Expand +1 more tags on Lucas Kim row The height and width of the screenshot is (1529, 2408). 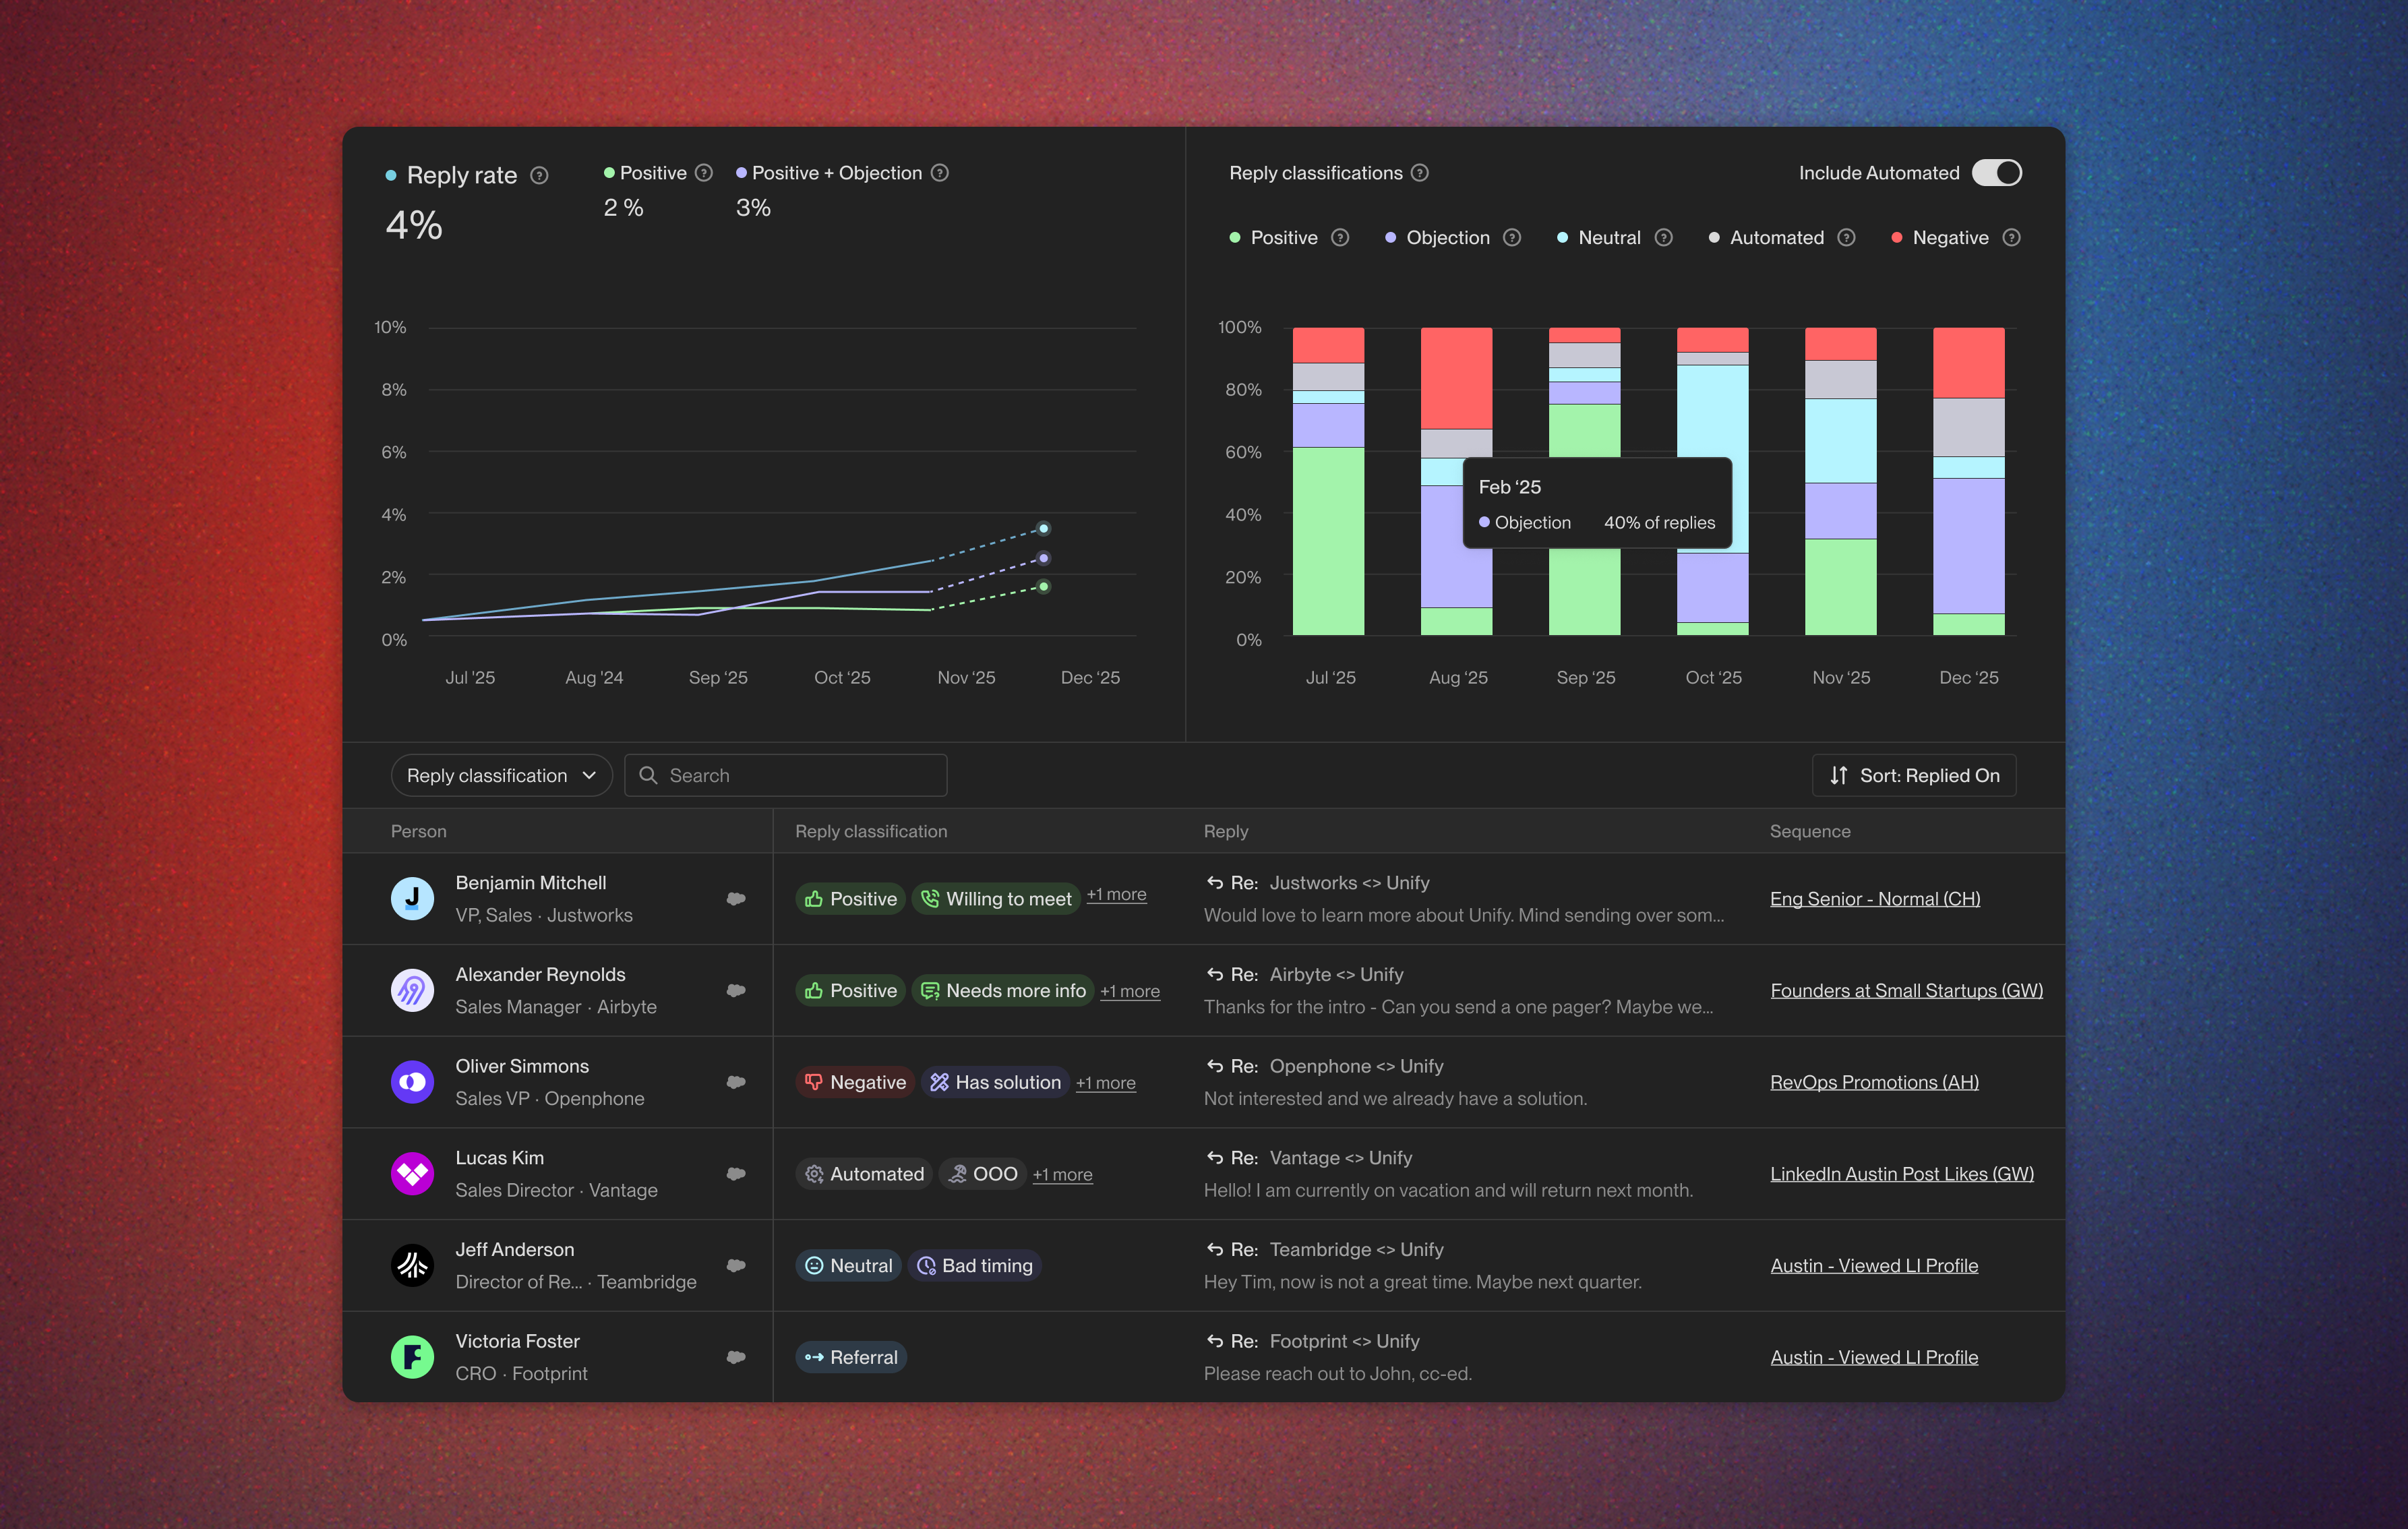pyautogui.click(x=1062, y=1174)
